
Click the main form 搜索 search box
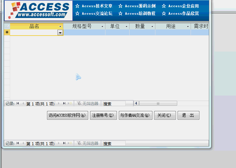point(114,143)
